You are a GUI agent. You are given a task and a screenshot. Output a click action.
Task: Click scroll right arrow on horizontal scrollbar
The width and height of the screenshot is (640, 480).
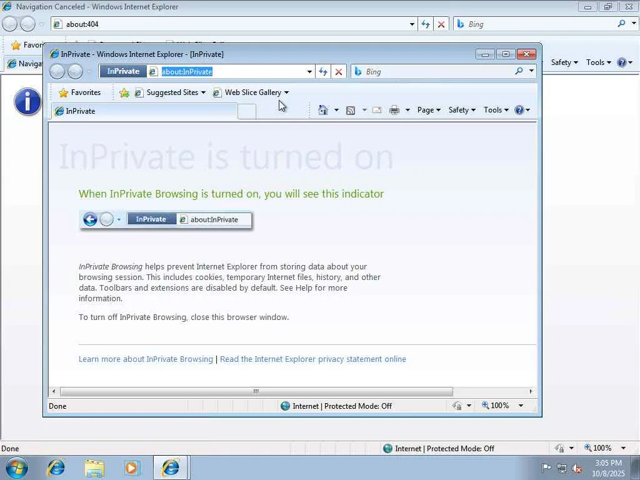click(x=531, y=391)
